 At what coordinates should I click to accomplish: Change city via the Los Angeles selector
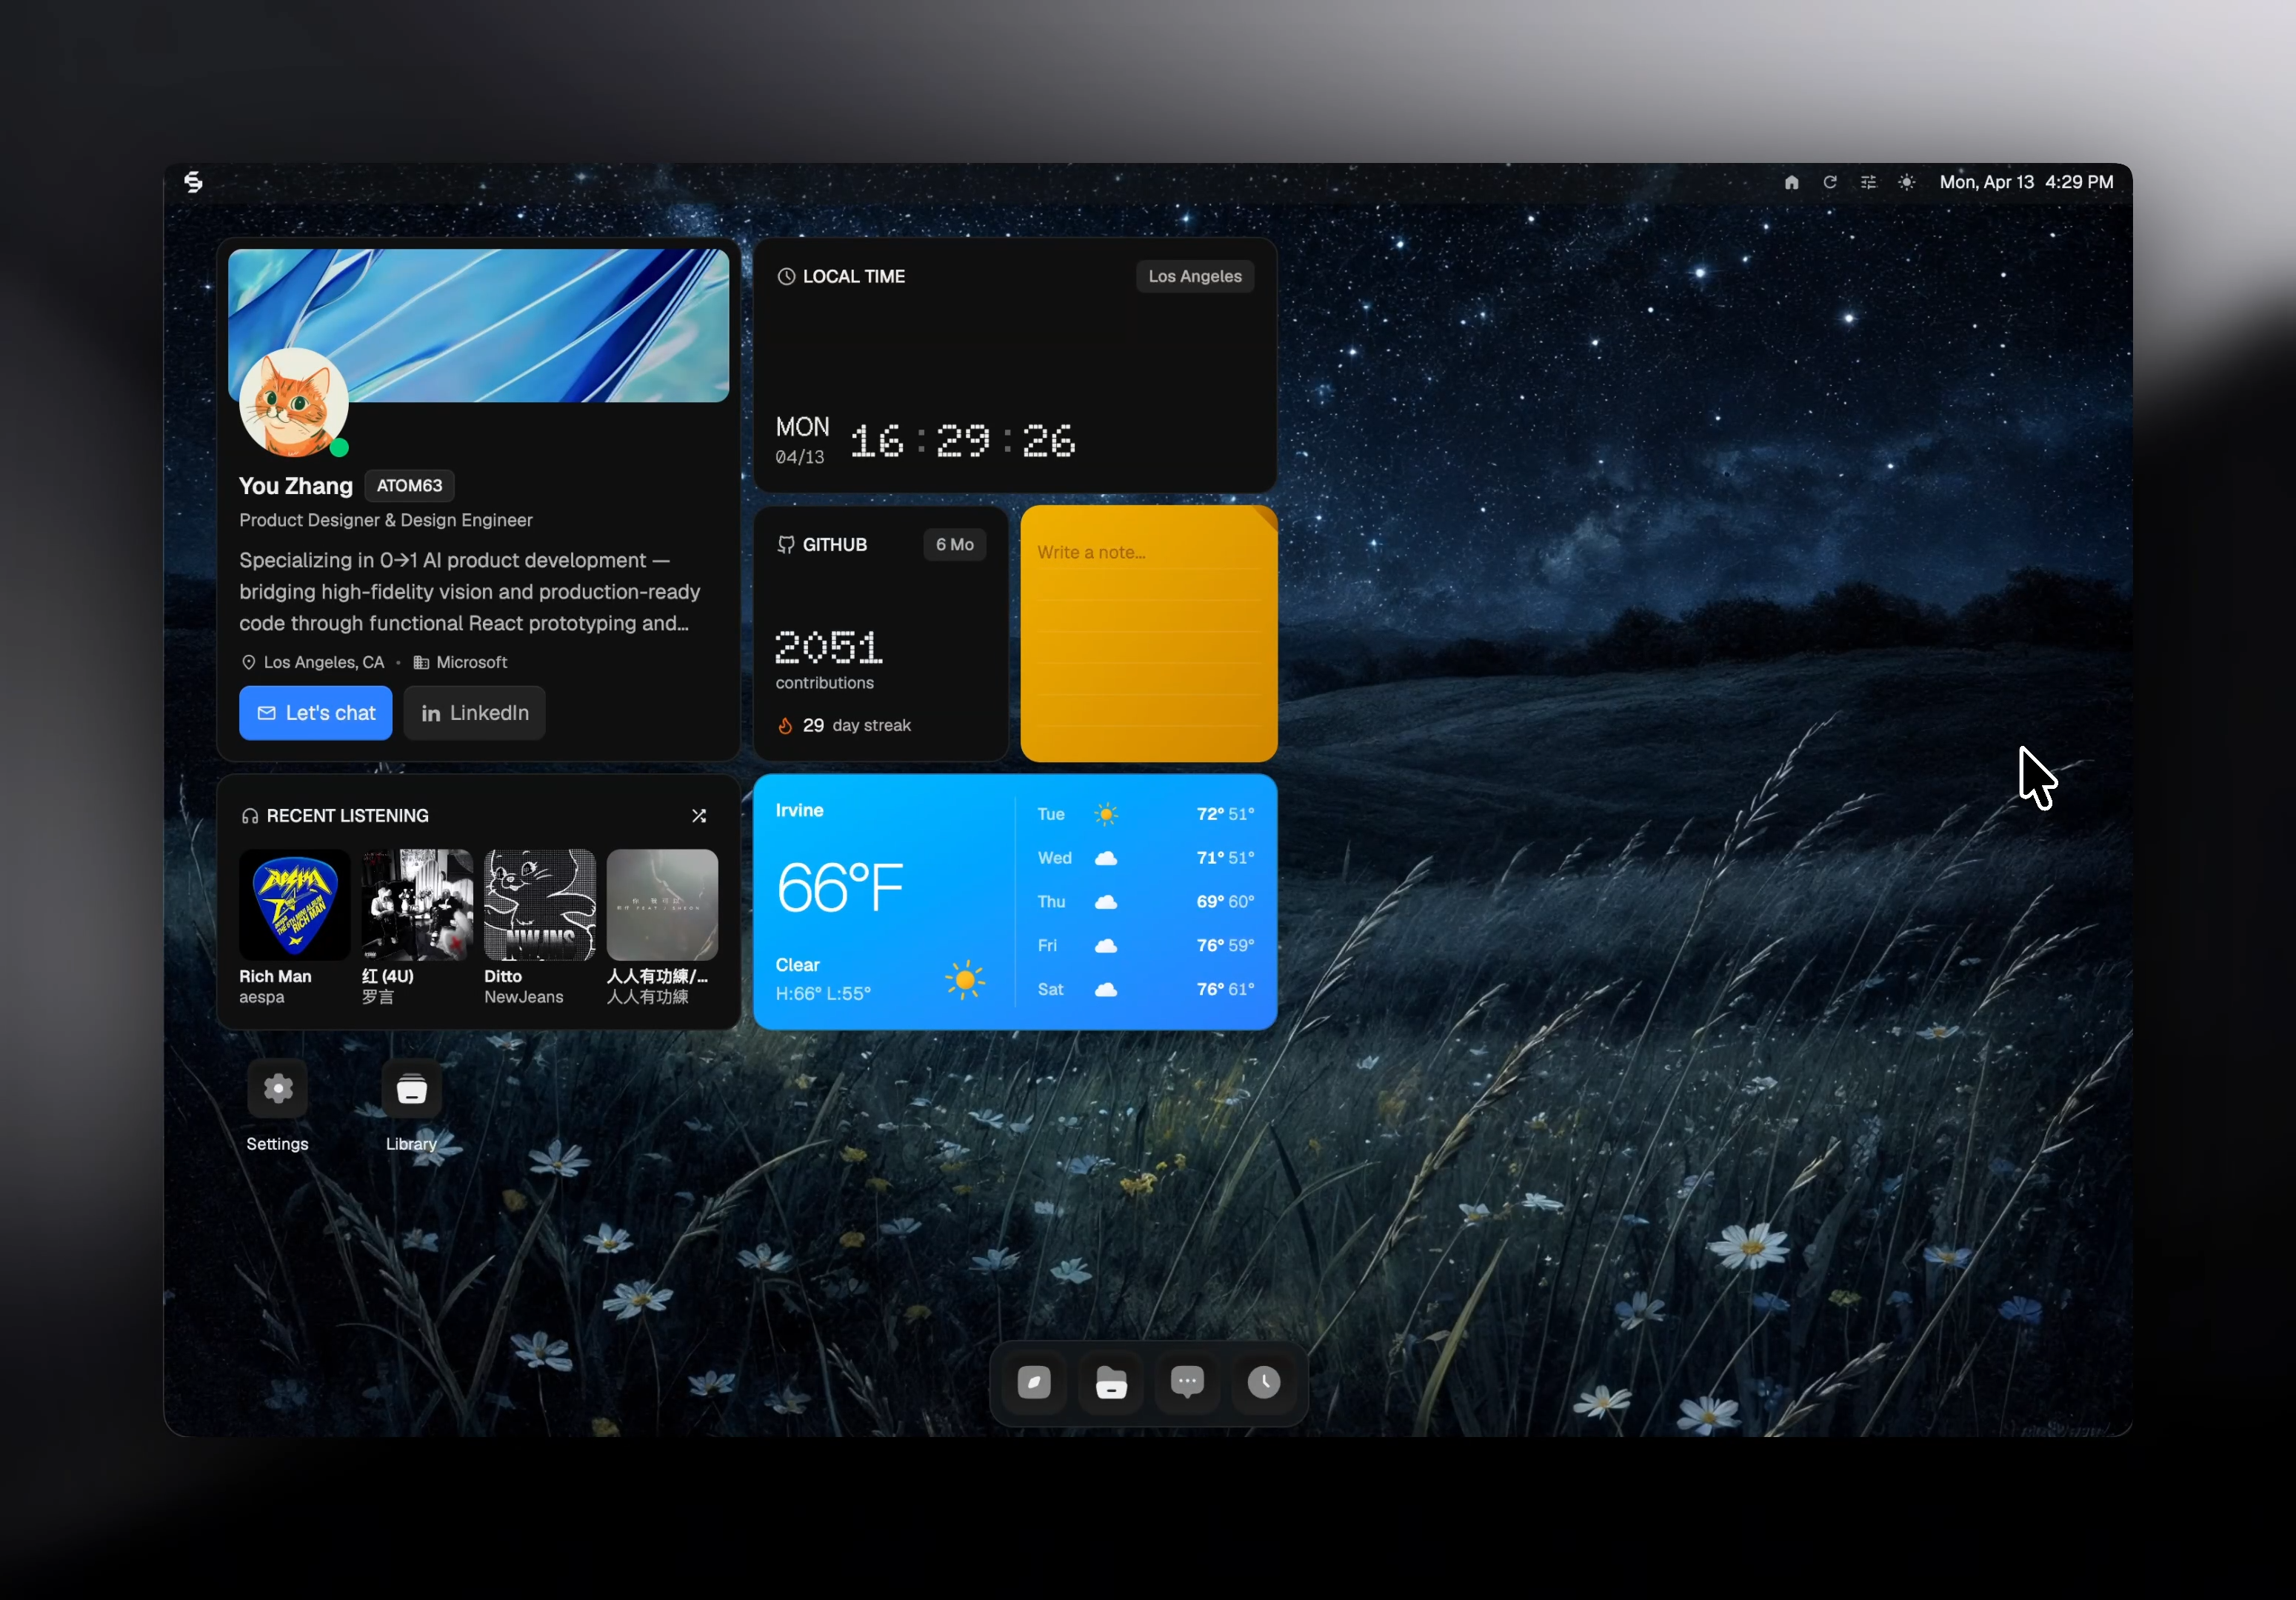point(1194,276)
